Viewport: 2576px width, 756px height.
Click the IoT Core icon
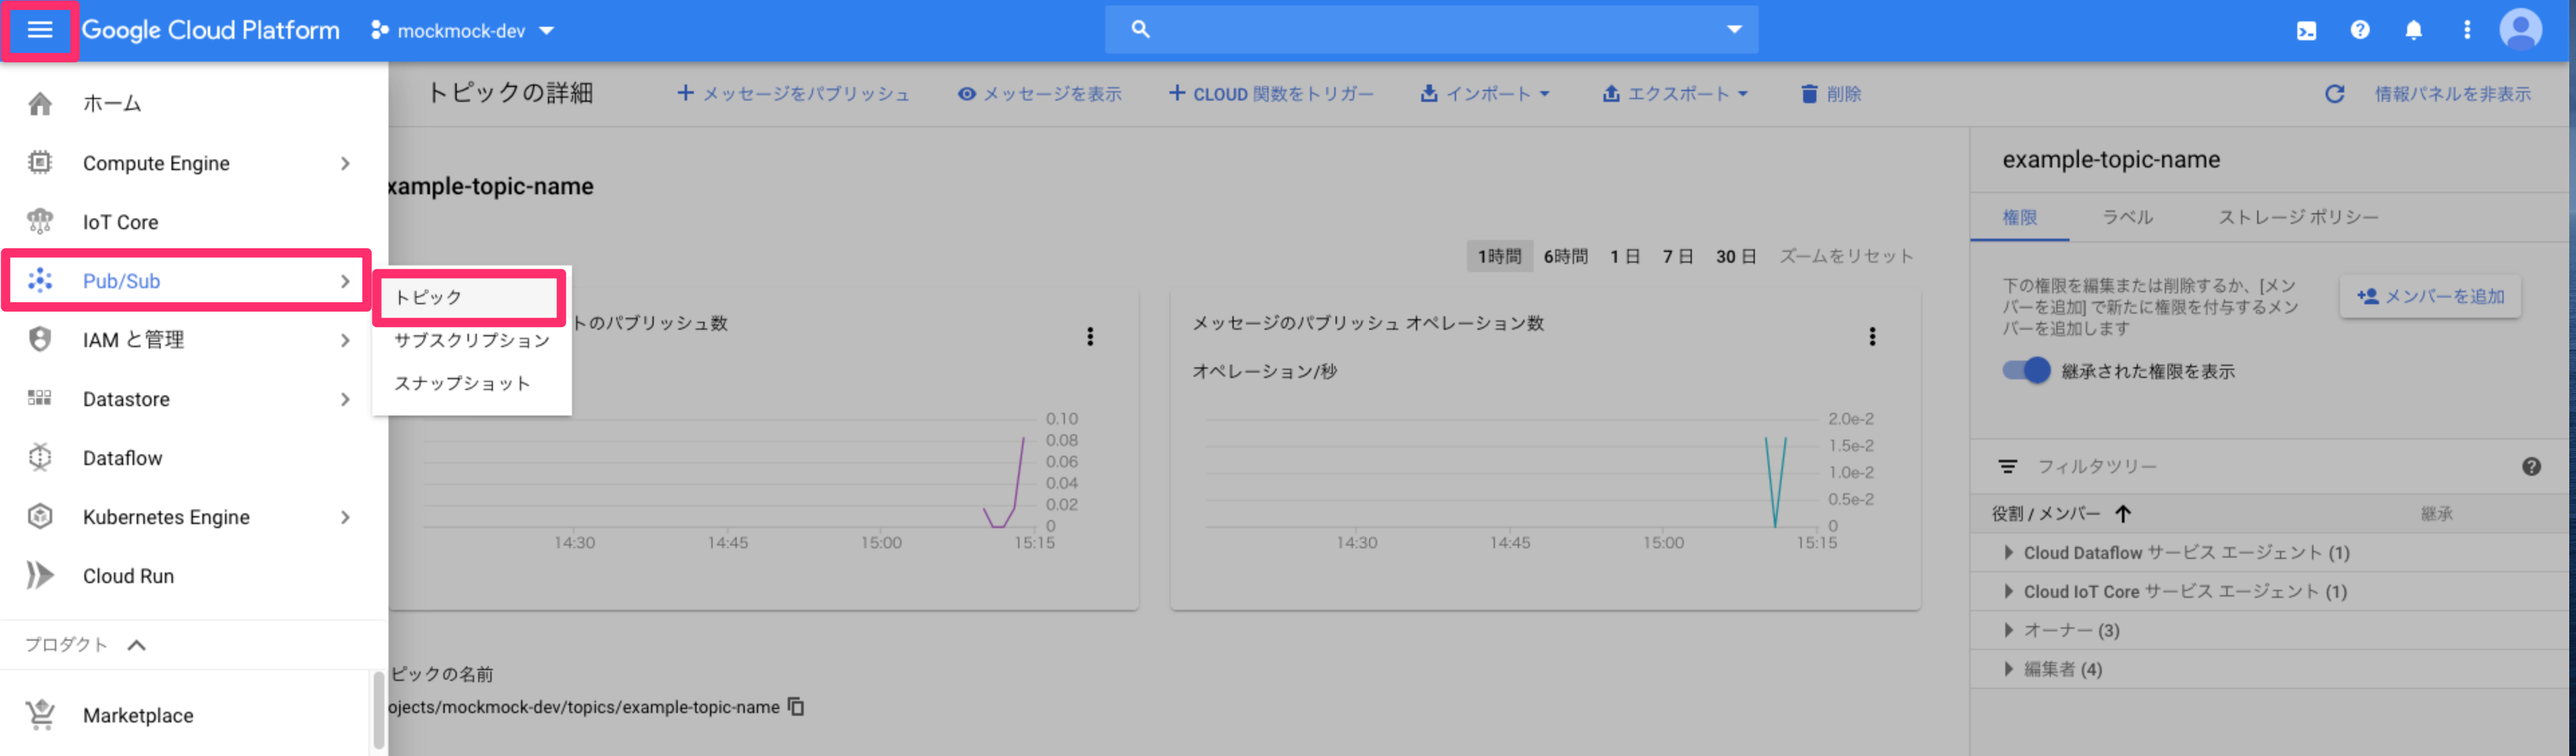(40, 221)
